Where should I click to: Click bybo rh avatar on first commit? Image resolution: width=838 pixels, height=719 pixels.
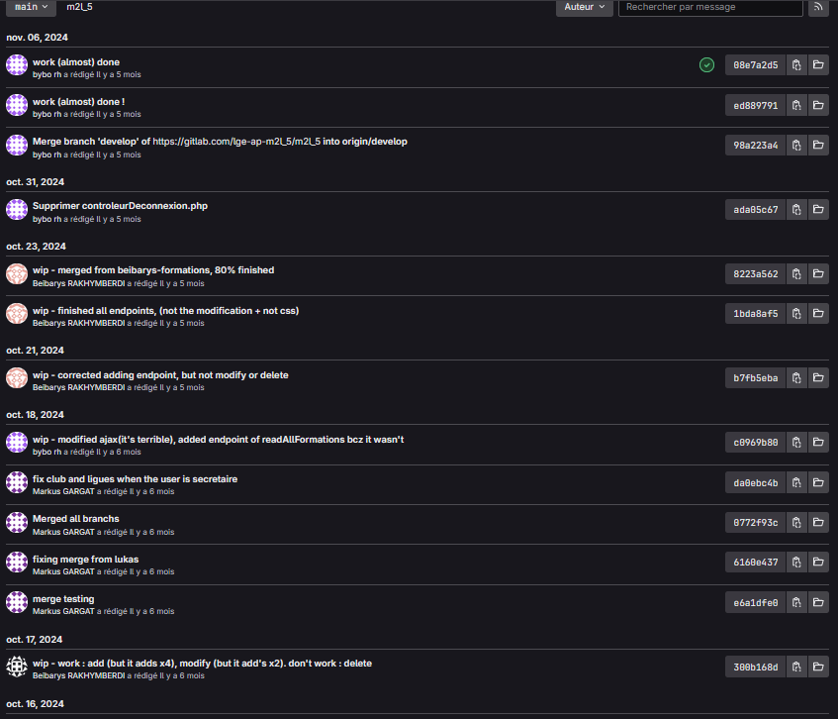tap(16, 65)
